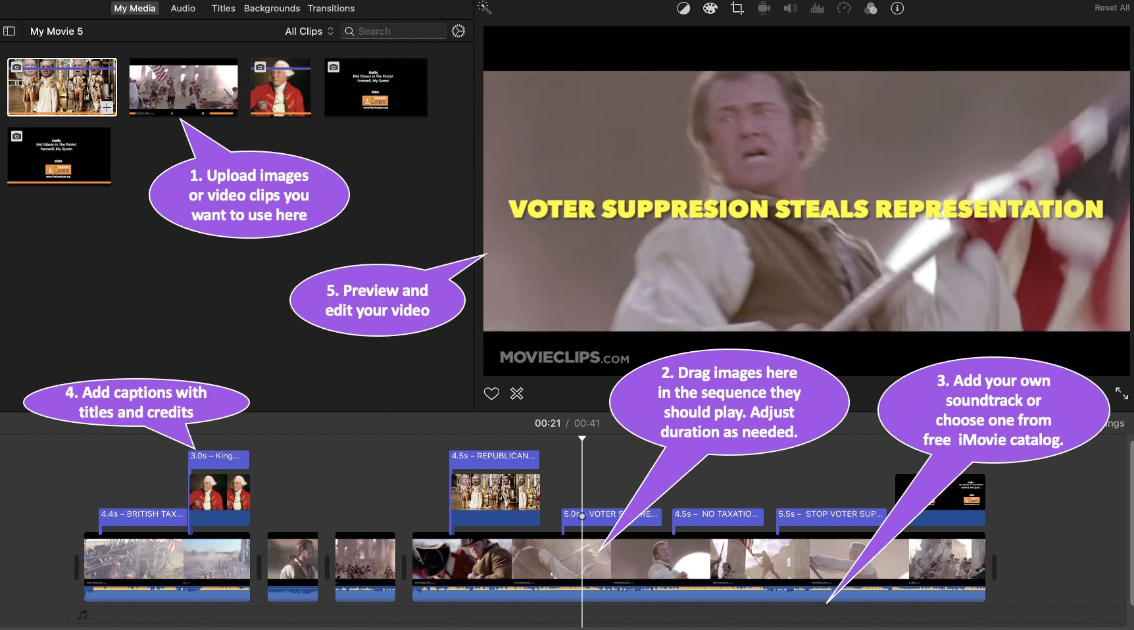
Task: Click the video preview viewer
Action: pos(806,201)
